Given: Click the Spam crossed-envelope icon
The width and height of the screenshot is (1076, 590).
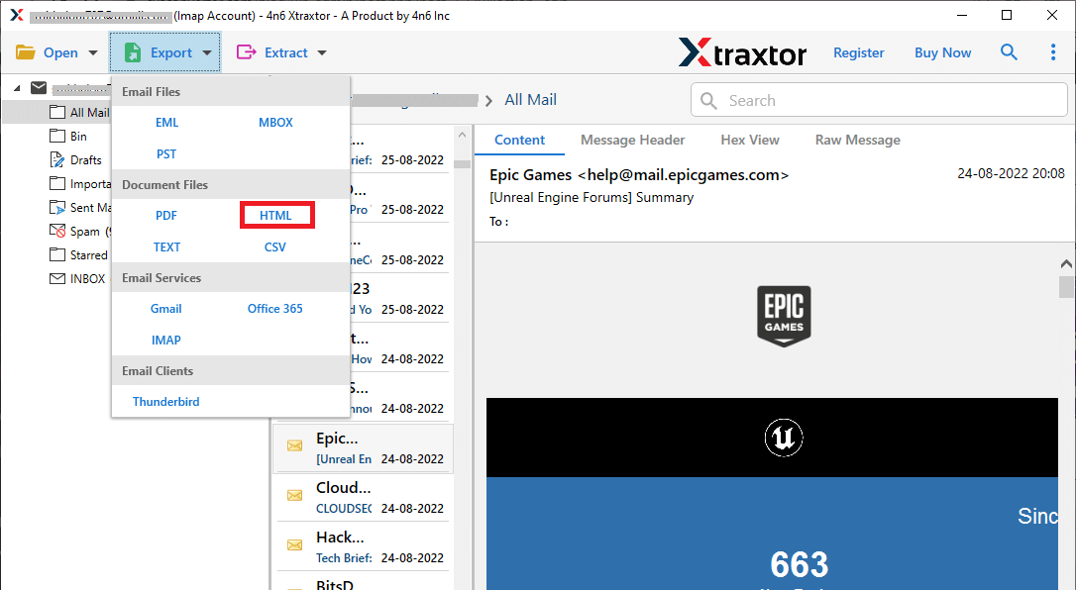Looking at the screenshot, I should 56,231.
